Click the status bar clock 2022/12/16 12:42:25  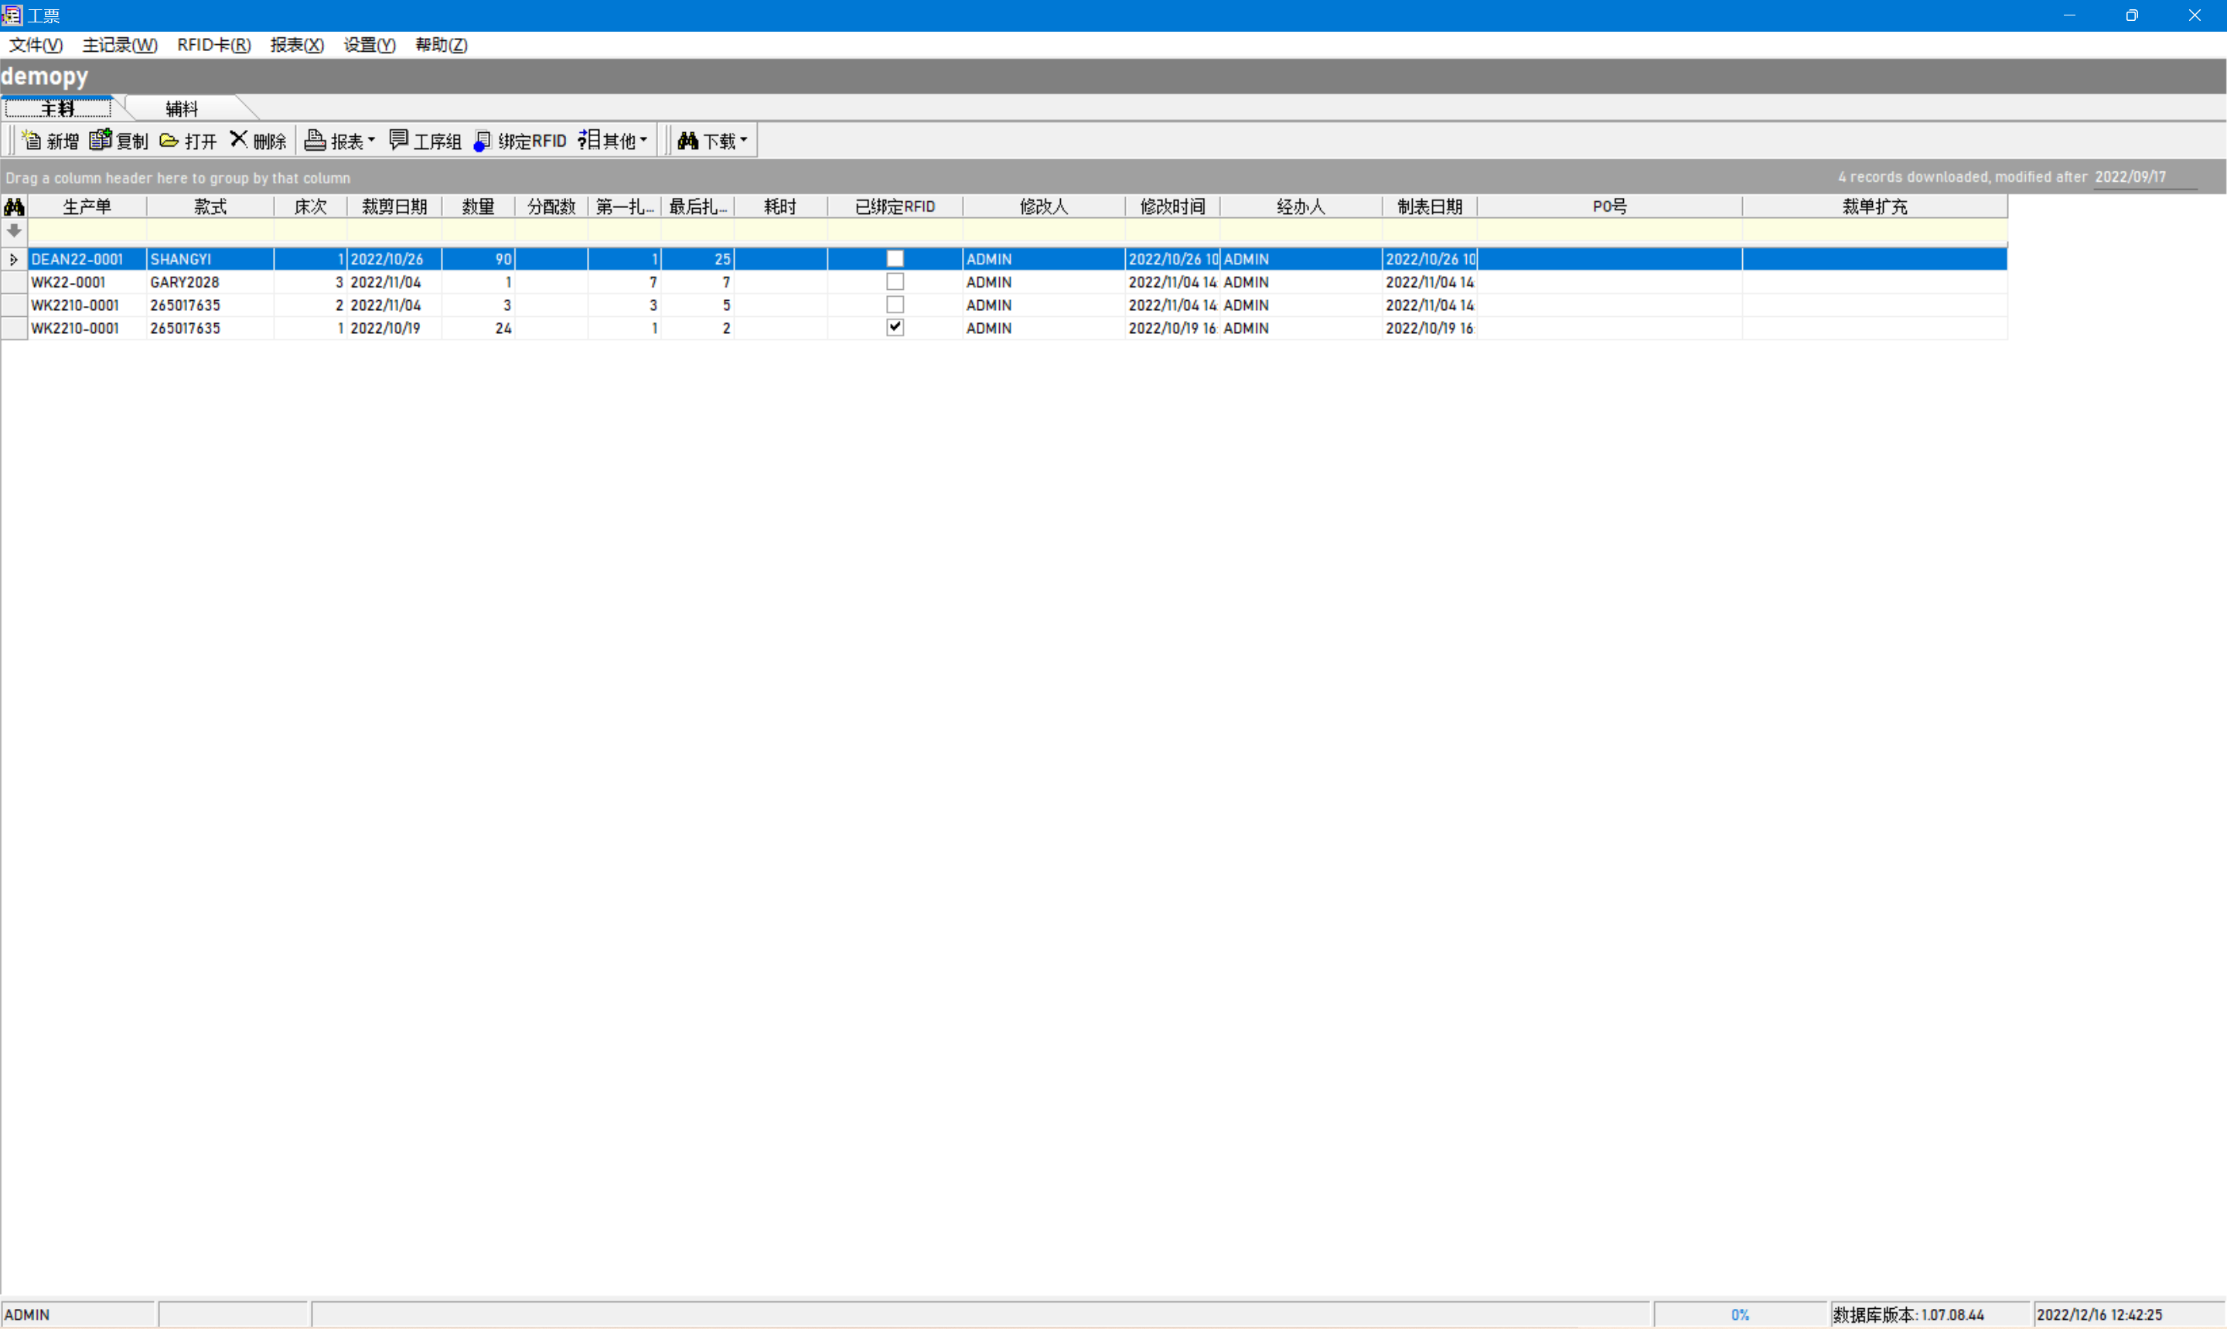(2130, 1314)
